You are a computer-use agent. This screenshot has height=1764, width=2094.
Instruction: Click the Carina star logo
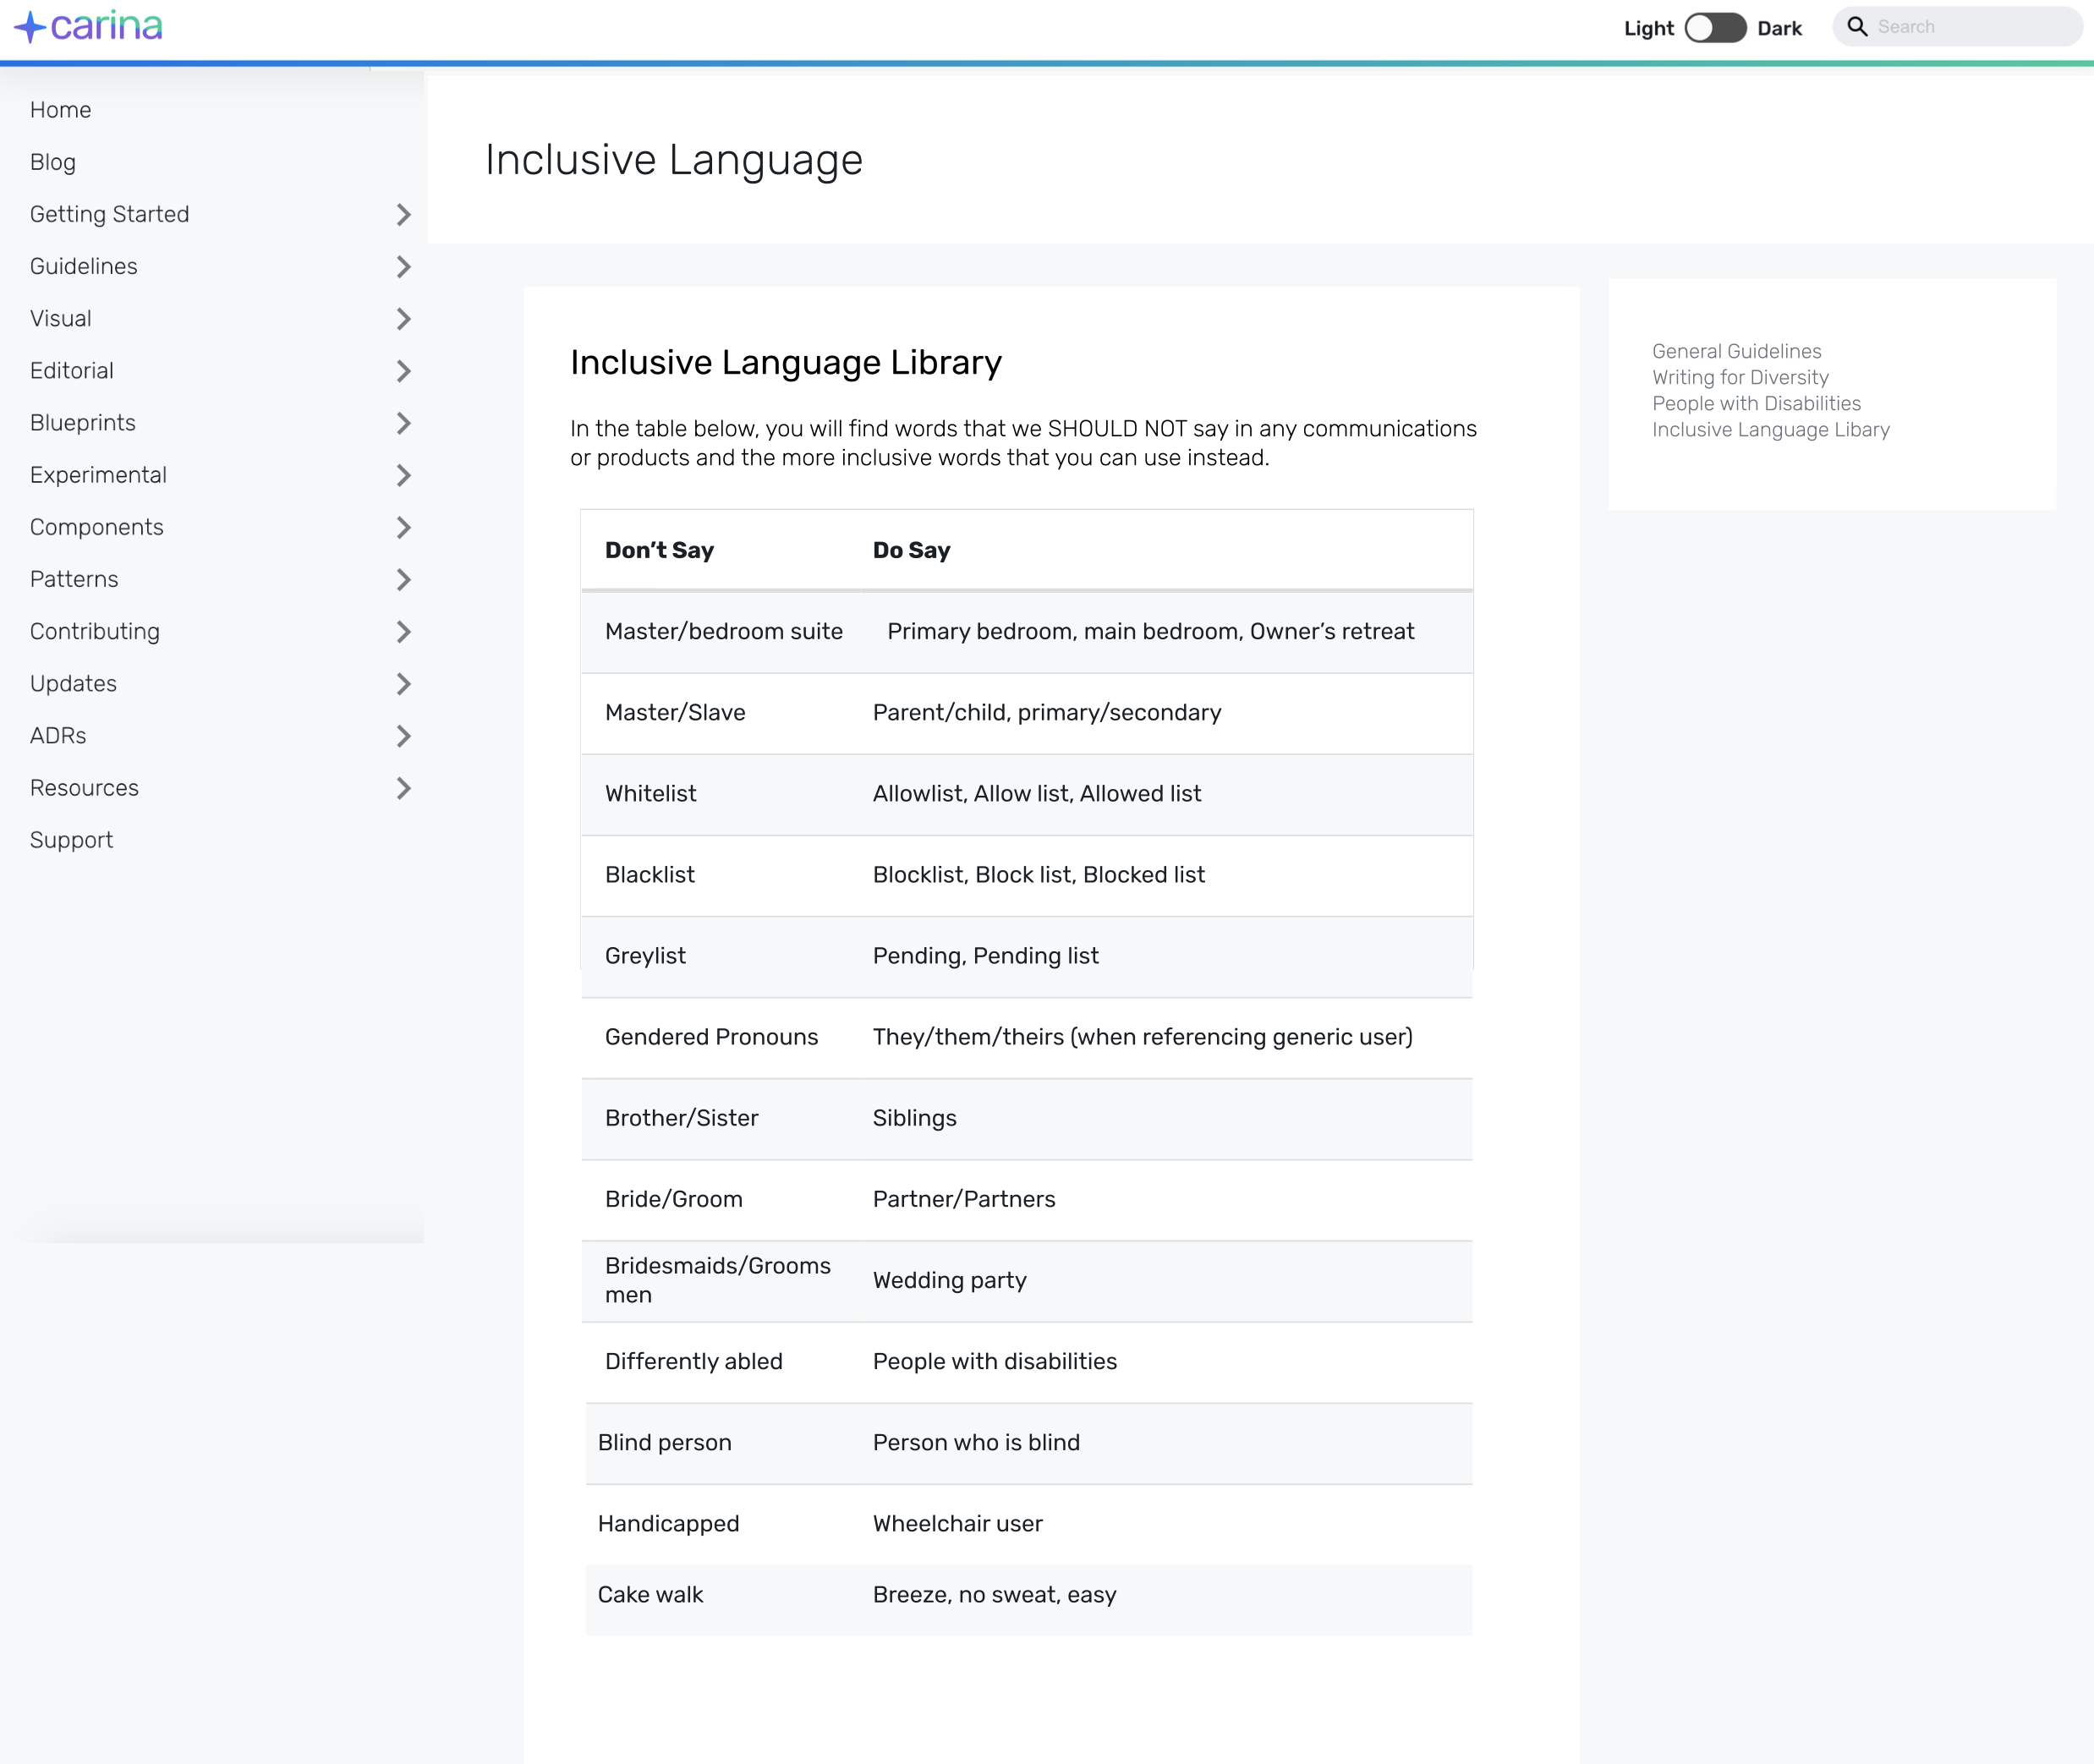[x=31, y=27]
